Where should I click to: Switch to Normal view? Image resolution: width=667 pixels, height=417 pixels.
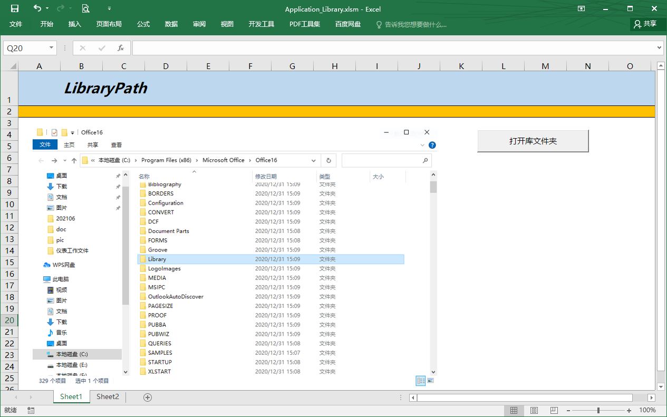(x=514, y=410)
